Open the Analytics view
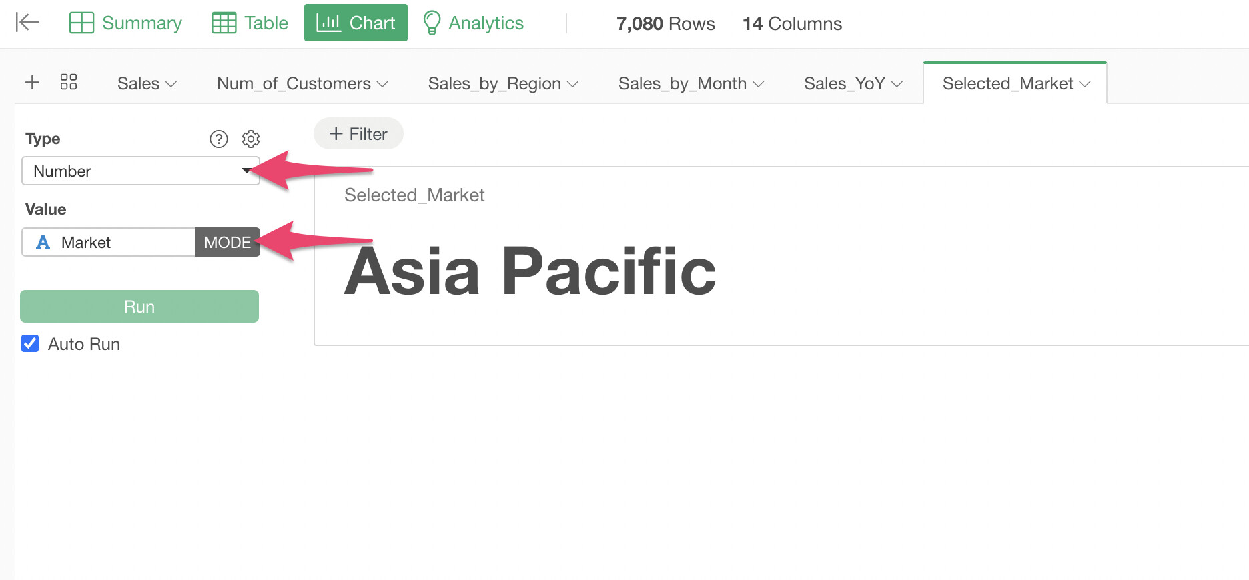Viewport: 1249px width, 580px height. click(473, 23)
